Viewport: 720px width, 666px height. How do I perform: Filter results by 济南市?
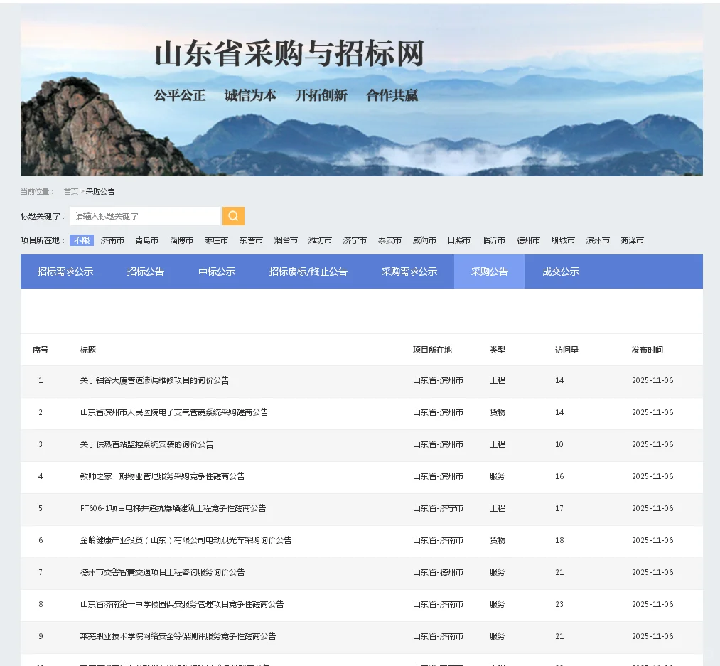click(112, 240)
